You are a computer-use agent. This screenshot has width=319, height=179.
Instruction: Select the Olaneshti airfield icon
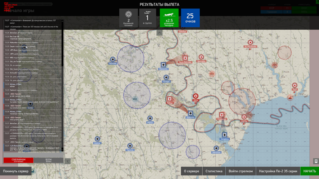pyautogui.click(x=190, y=113)
